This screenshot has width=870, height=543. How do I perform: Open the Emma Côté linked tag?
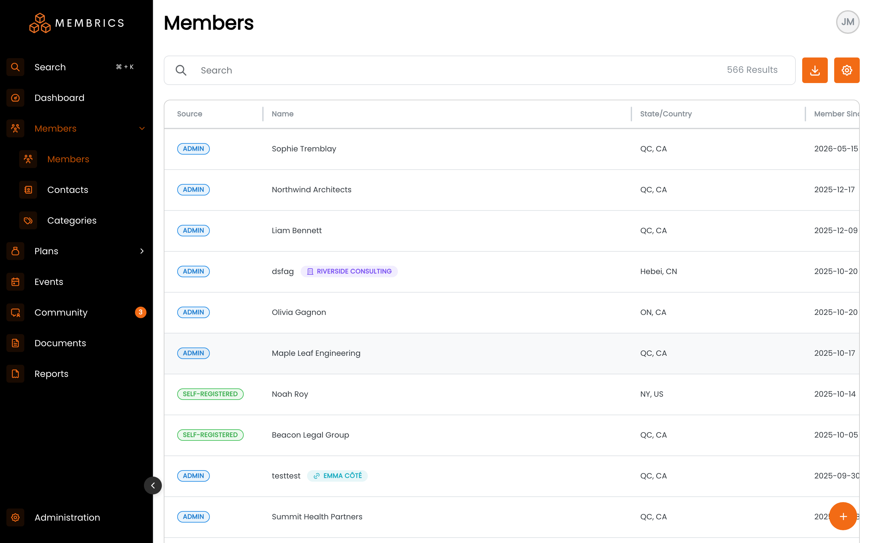coord(337,476)
